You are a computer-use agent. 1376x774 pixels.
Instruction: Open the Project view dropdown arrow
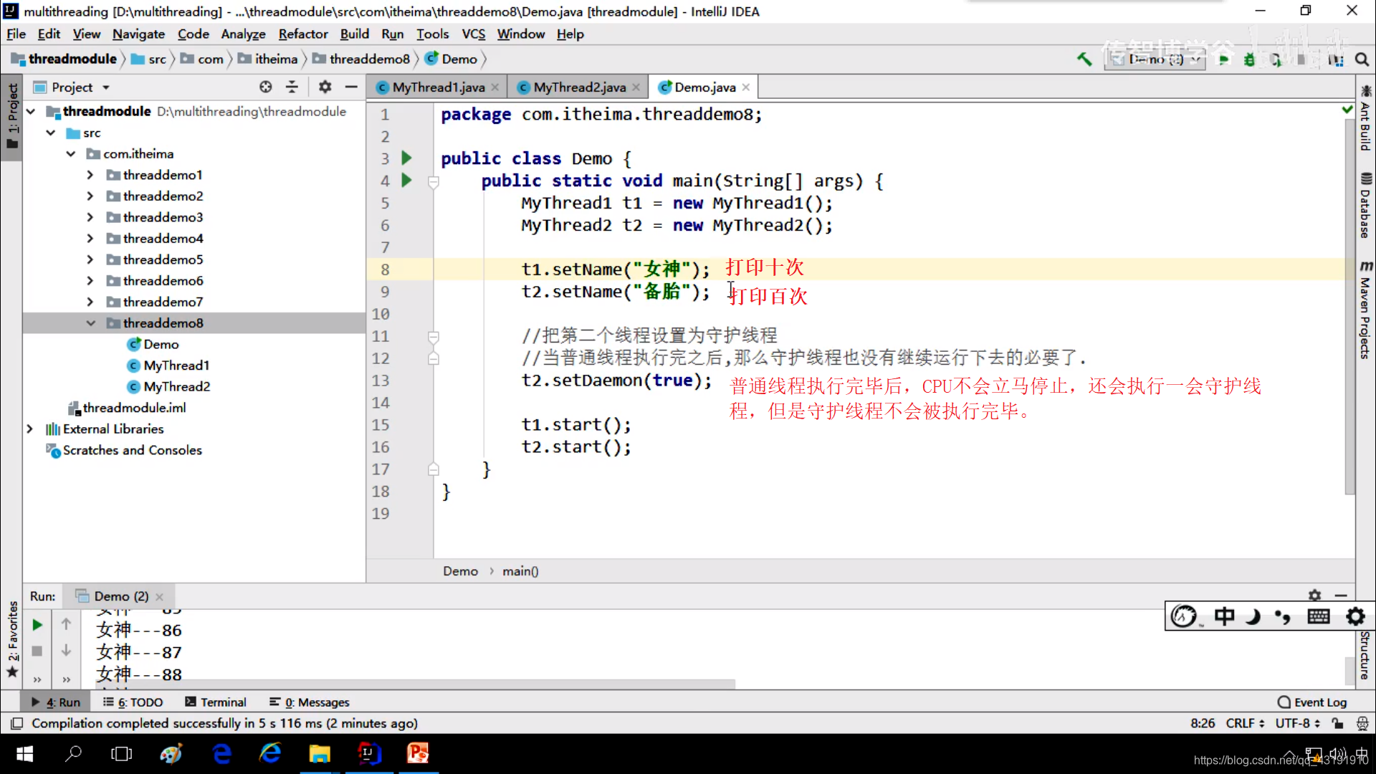[x=106, y=87]
